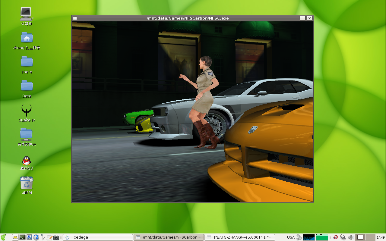Click the USA keyboard layout indicator
Screen dimensions: 386x241
291,237
